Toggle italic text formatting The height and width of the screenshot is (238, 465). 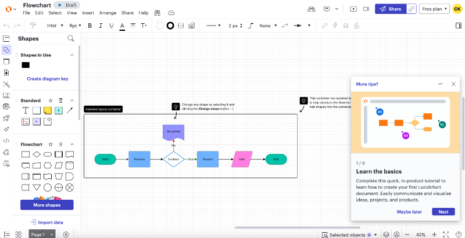pos(101,26)
